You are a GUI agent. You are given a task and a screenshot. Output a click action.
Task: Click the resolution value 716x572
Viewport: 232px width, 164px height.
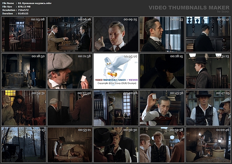(x=23, y=10)
